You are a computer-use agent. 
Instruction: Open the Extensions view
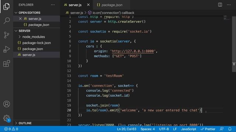click(x=7, y=63)
